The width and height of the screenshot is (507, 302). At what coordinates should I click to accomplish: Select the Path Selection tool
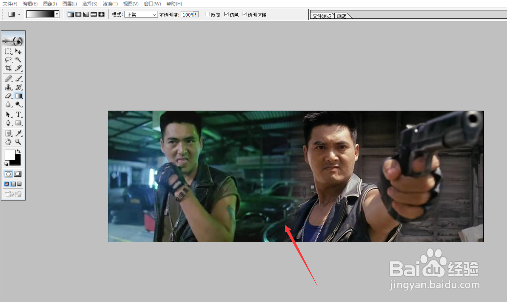tap(8, 115)
